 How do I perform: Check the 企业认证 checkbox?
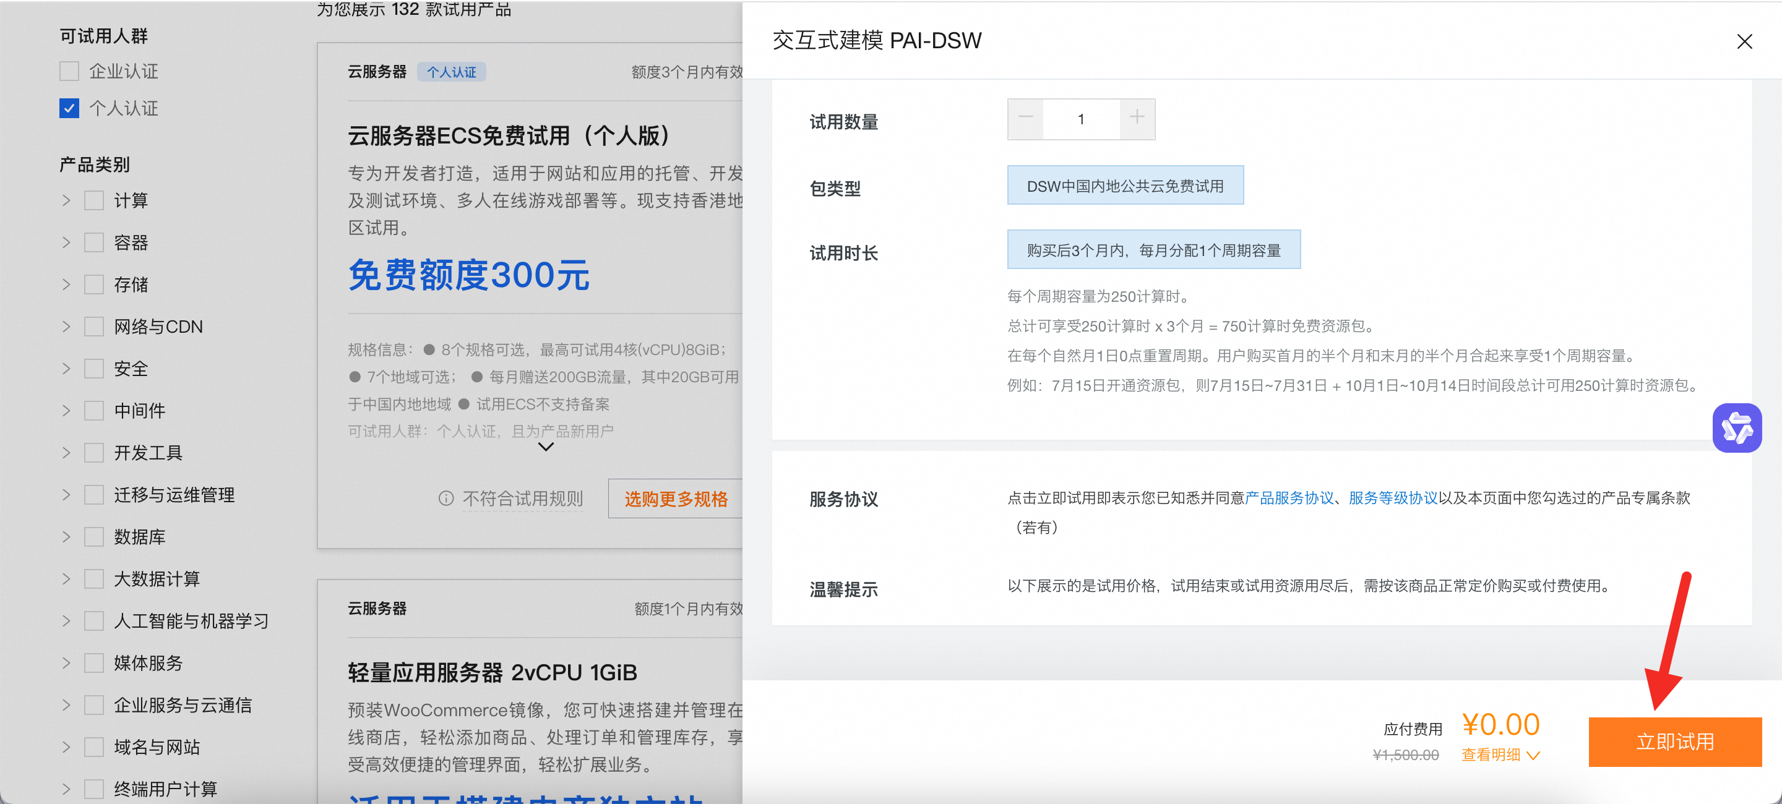(x=69, y=71)
